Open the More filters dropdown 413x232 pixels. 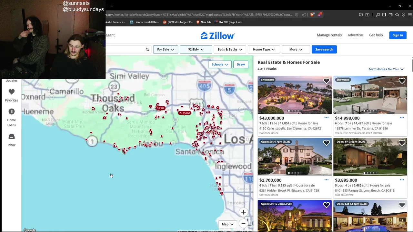(296, 49)
